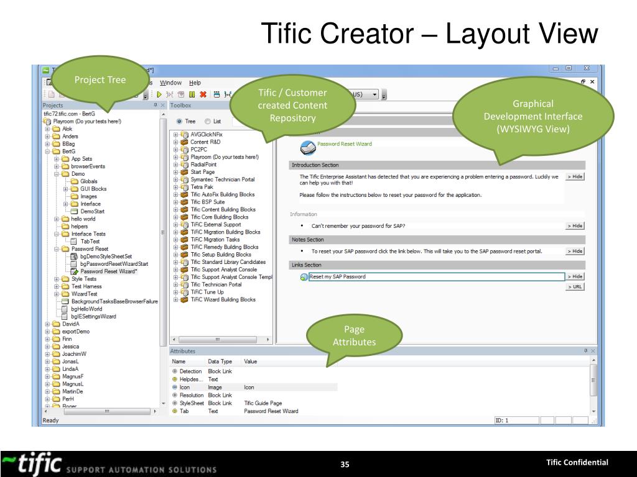Click the pin icon on the Projects panel

[156, 104]
